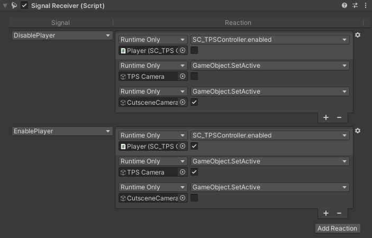The height and width of the screenshot is (238, 372).
Task: Enable the DisablePlayer SC_TPSController.enabled checkbox
Action: point(194,50)
